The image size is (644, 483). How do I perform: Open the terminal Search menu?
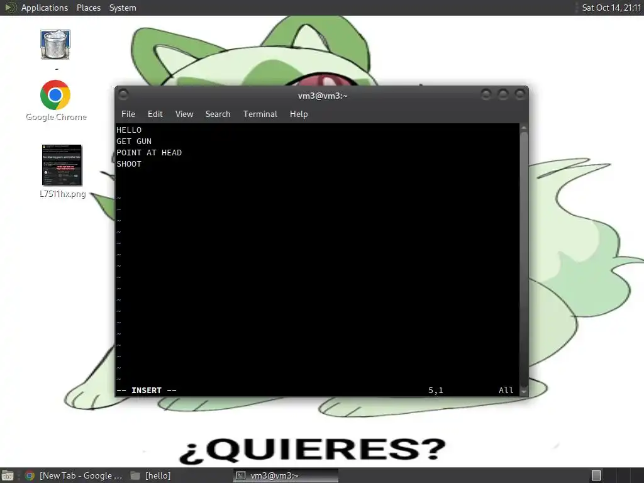pyautogui.click(x=218, y=114)
